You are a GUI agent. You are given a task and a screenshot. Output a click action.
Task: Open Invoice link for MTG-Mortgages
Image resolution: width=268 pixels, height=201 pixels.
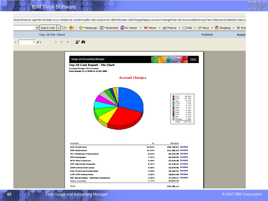(x=184, y=157)
